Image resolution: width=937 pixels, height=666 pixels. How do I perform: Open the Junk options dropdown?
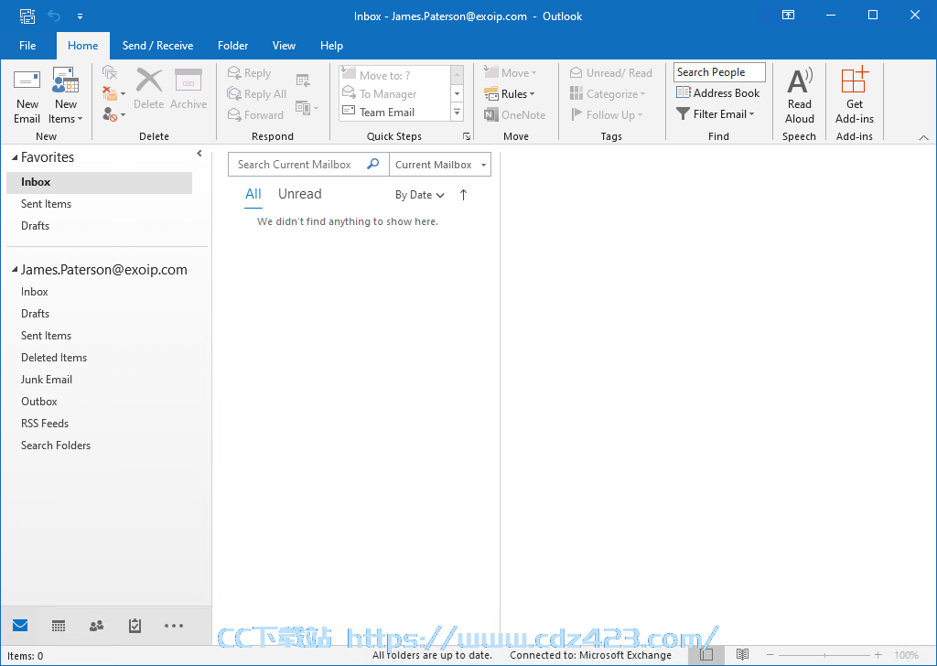tap(113, 114)
